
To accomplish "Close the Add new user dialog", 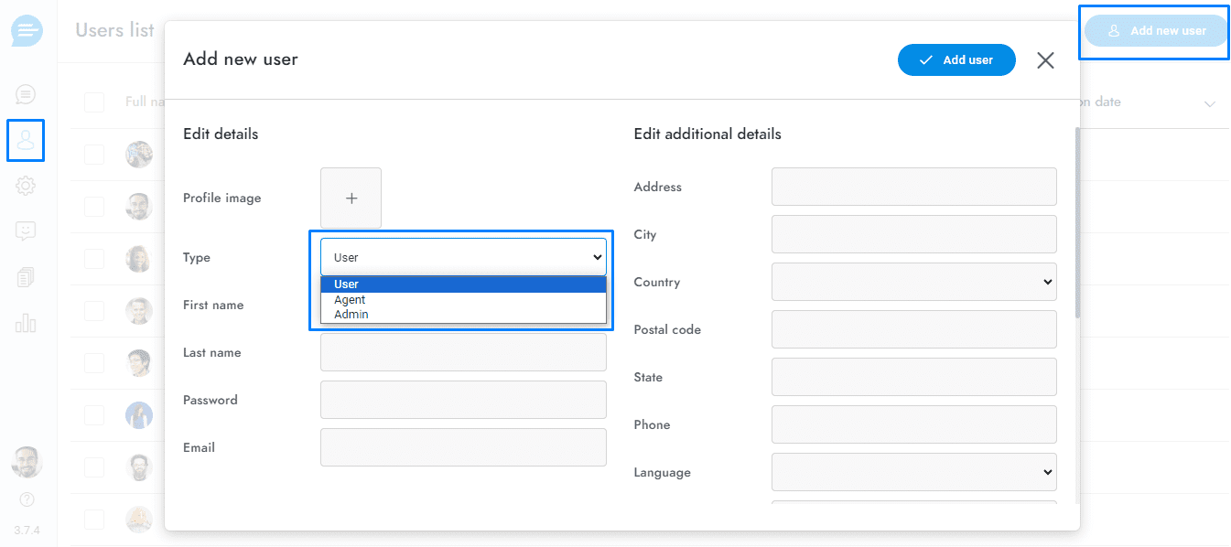I will [x=1045, y=60].
